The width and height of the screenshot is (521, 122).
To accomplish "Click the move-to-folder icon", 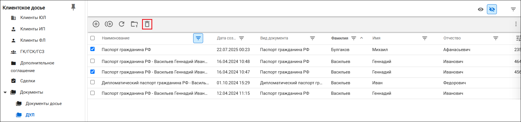I will tap(134, 24).
